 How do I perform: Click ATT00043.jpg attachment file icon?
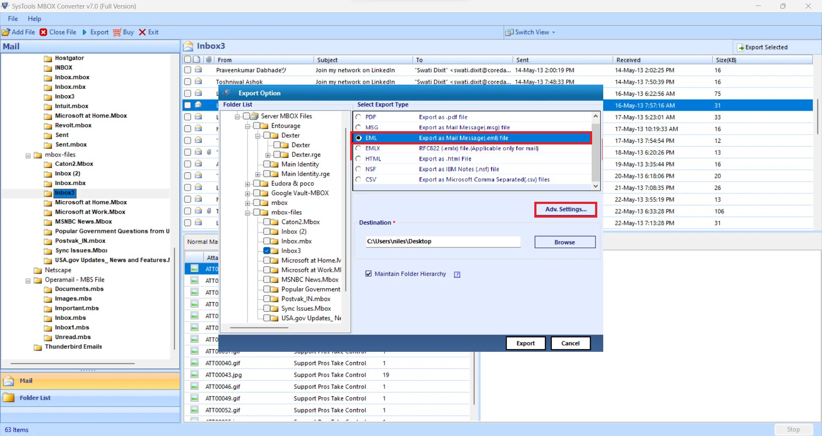(x=194, y=374)
